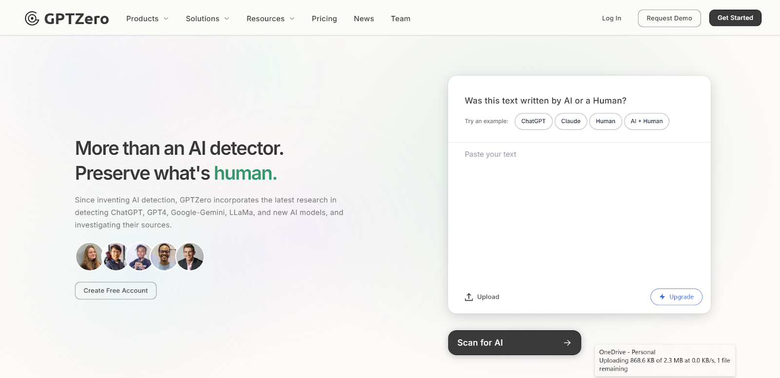This screenshot has height=378, width=780.
Task: Click the first team member avatar with long hair
Action: 90,256
